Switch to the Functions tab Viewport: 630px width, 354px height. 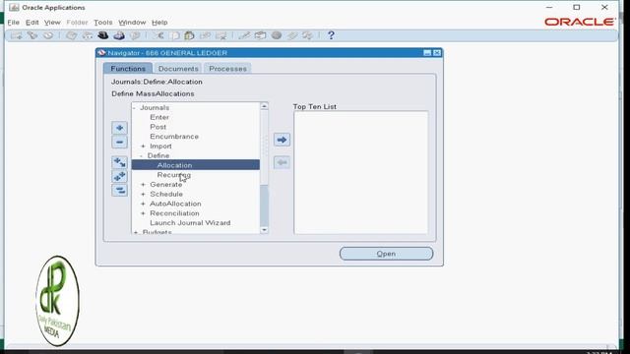click(128, 69)
